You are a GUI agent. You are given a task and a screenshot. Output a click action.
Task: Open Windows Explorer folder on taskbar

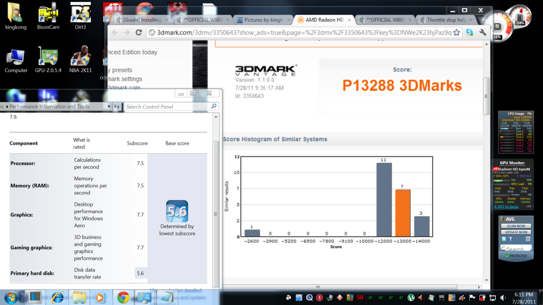pyautogui.click(x=79, y=298)
